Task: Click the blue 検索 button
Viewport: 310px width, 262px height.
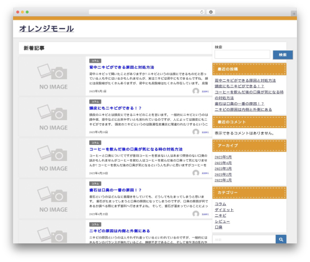Action: 283,55
